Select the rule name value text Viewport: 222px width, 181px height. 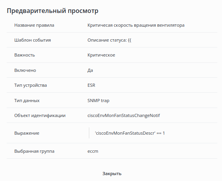136,25
